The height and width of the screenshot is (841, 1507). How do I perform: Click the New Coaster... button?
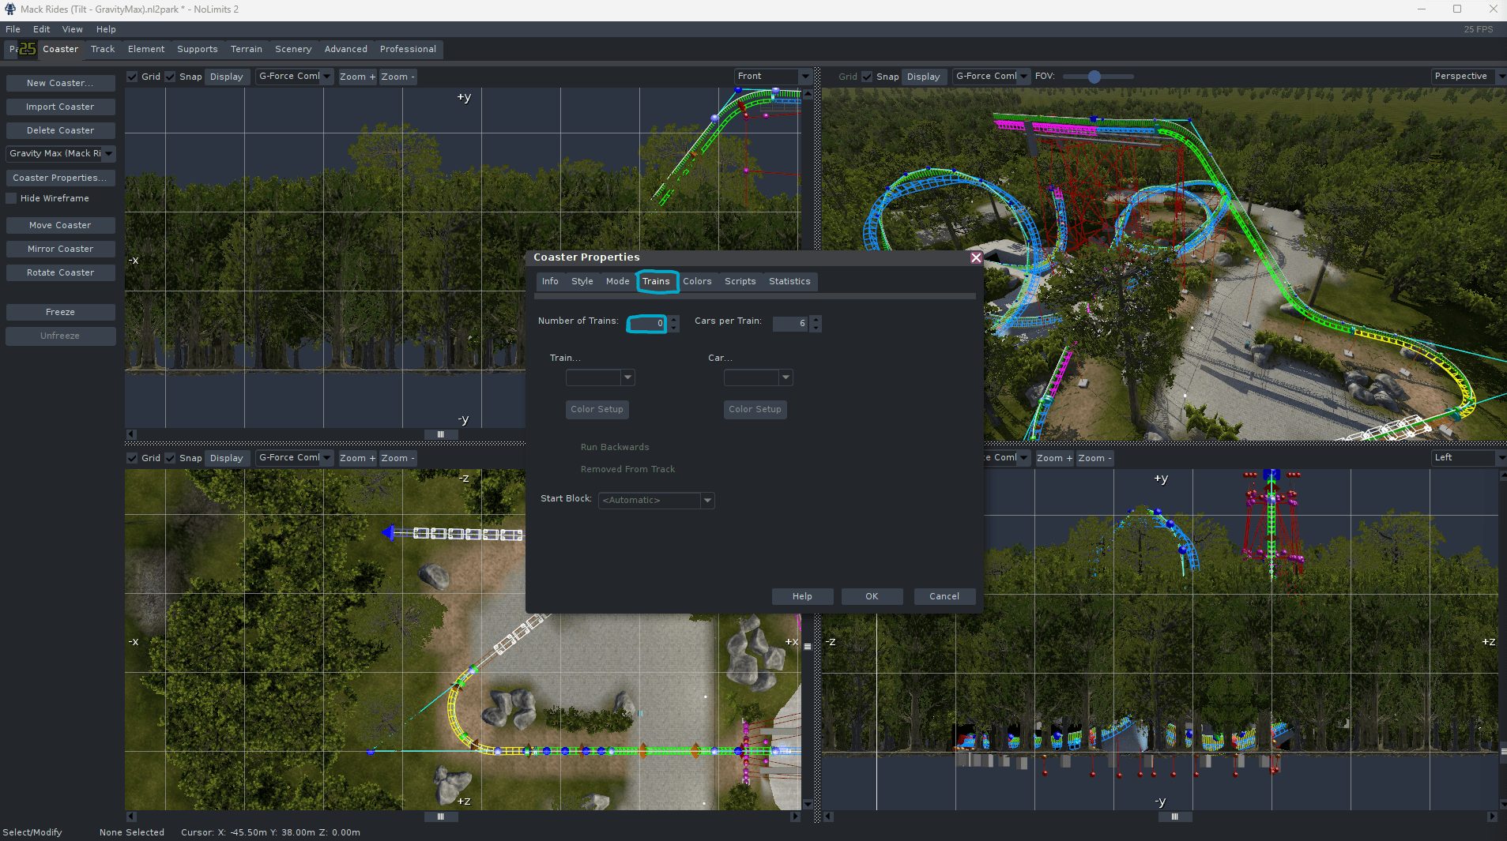60,83
